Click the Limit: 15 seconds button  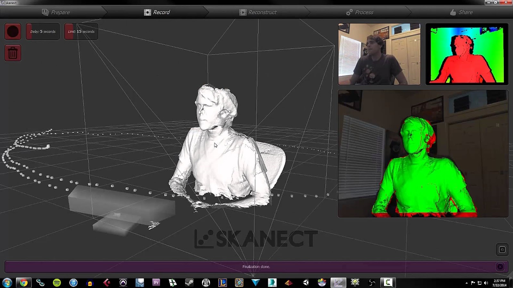tap(81, 31)
